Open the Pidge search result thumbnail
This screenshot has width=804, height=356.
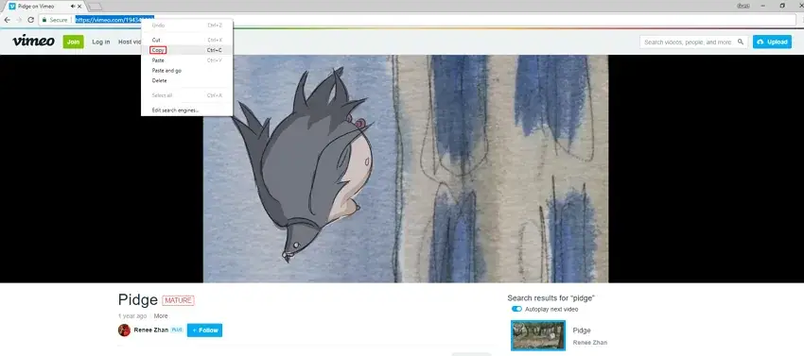click(538, 335)
